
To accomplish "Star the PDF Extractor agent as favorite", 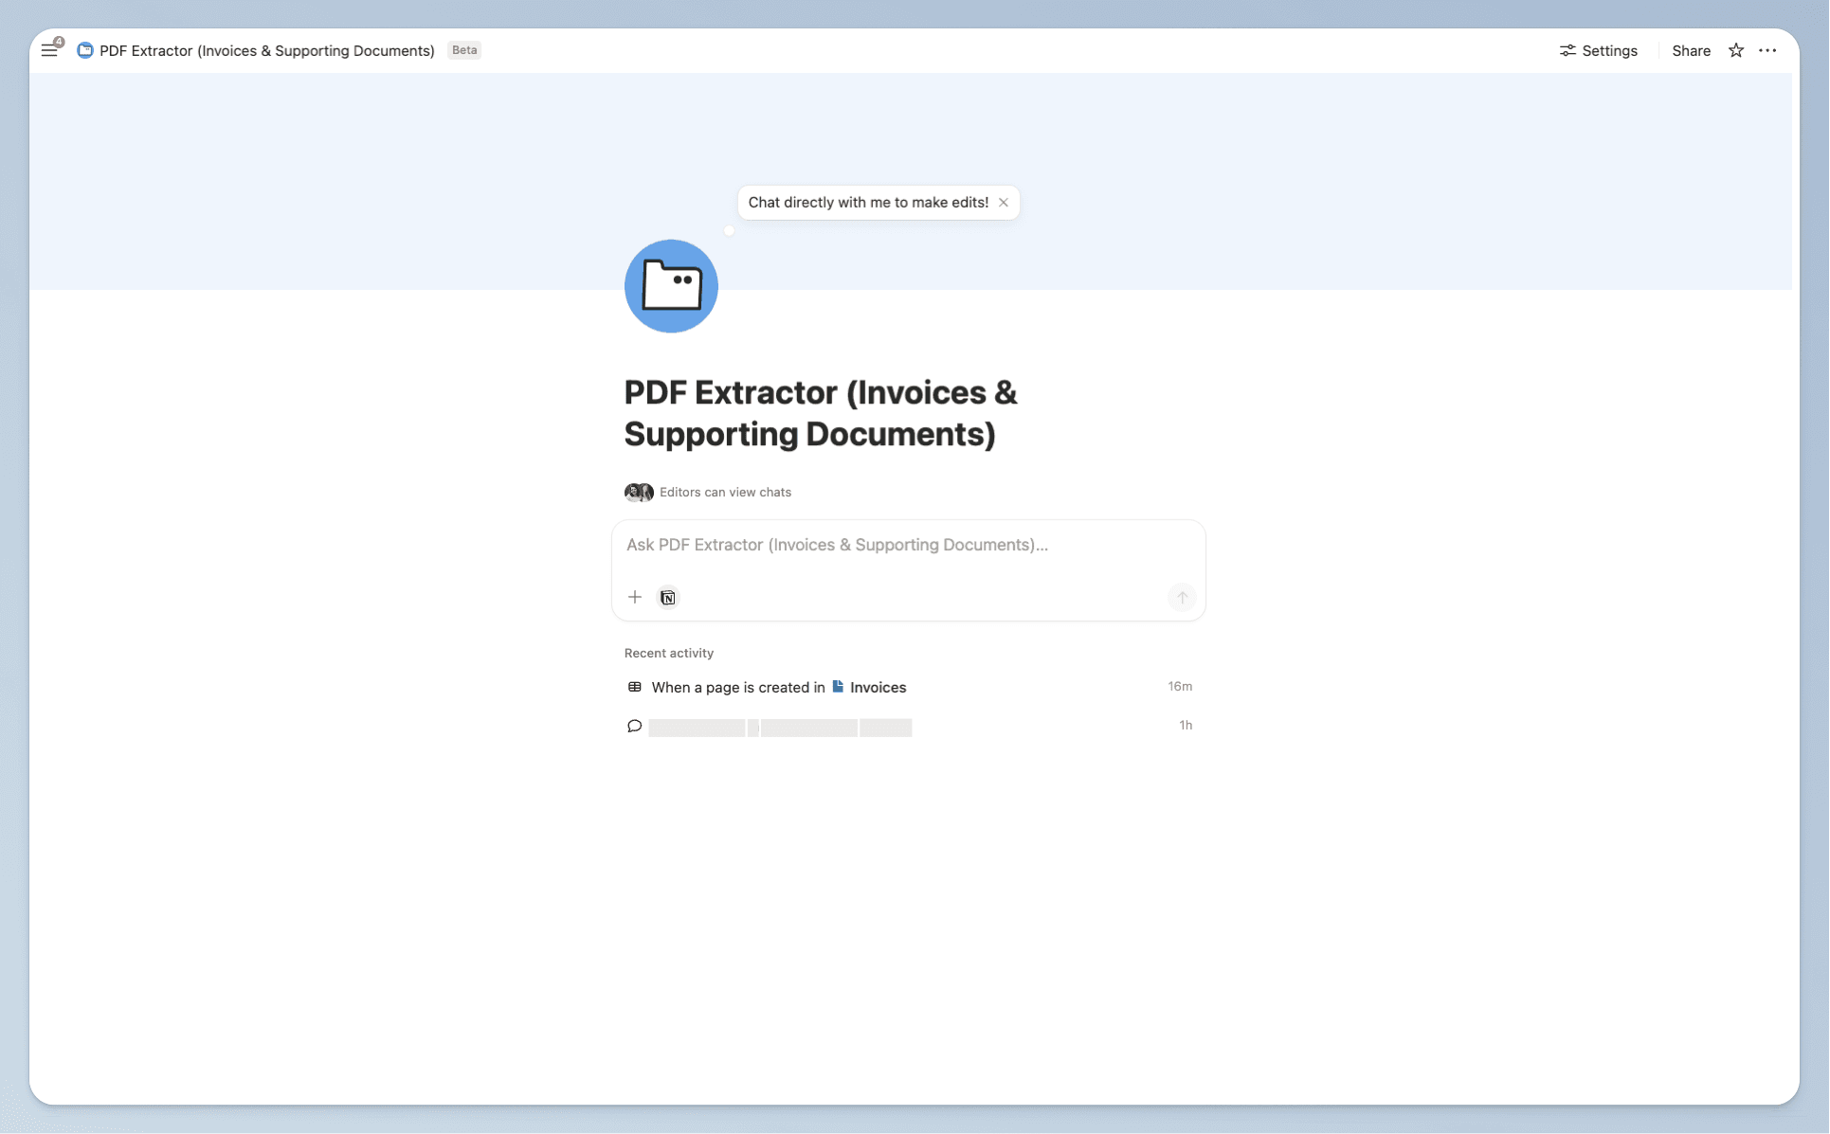I will (1736, 50).
